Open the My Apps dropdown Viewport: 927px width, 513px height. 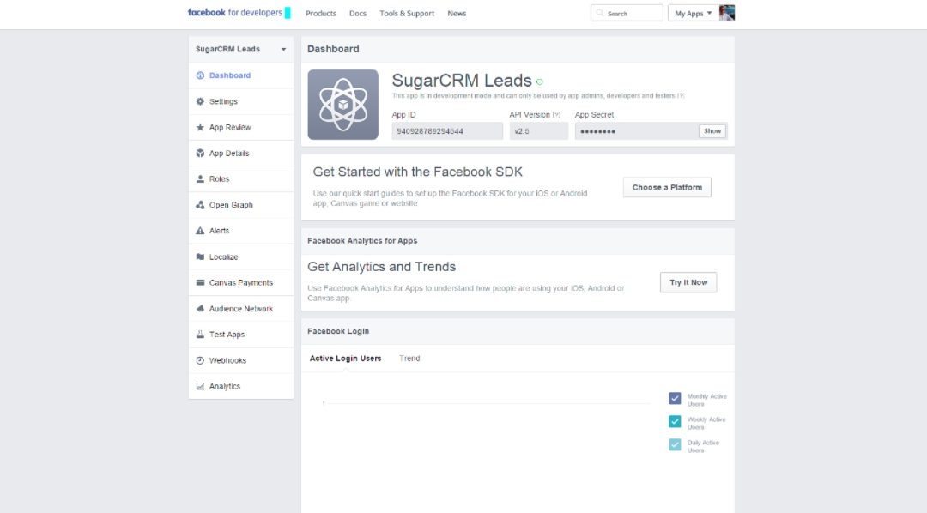coord(694,13)
